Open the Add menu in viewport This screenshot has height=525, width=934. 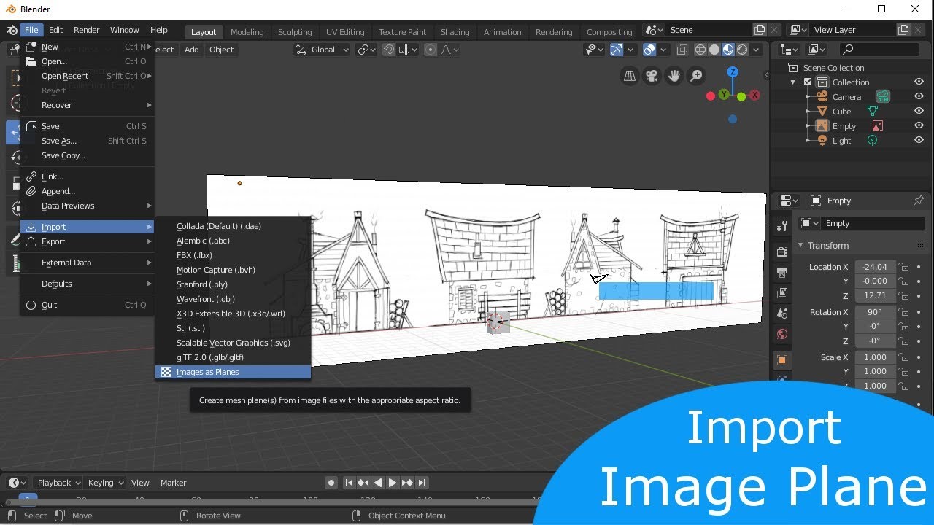pos(192,50)
